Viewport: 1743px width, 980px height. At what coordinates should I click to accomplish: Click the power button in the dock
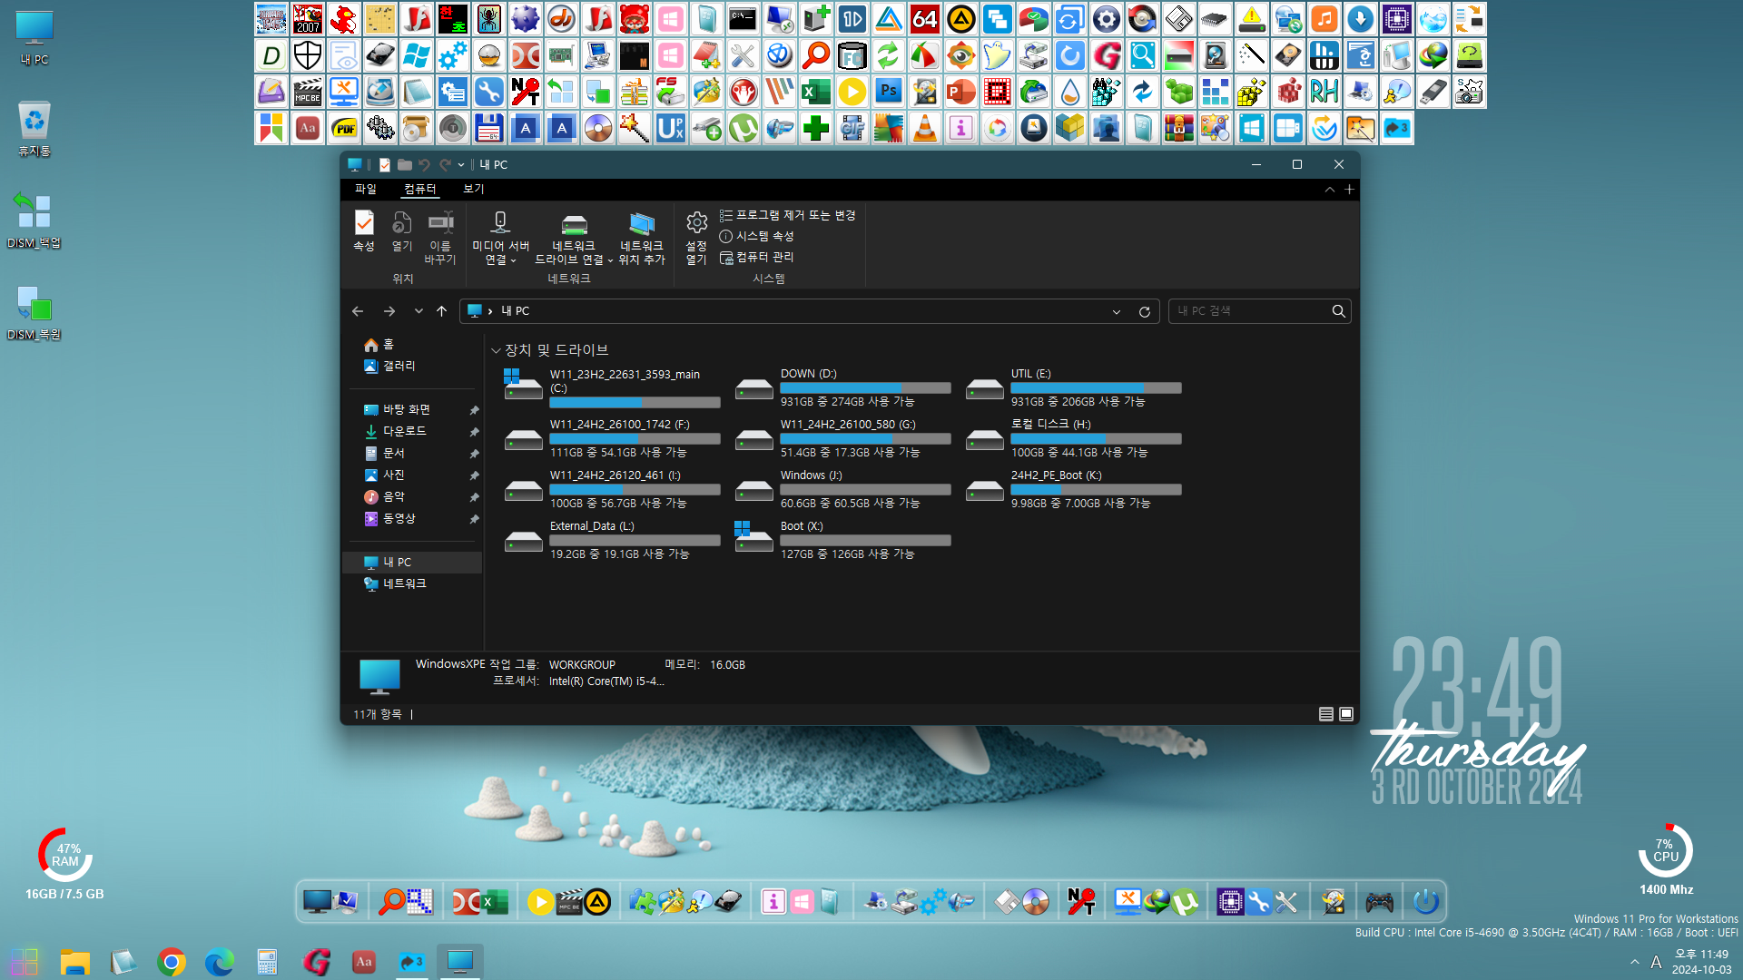tap(1425, 901)
